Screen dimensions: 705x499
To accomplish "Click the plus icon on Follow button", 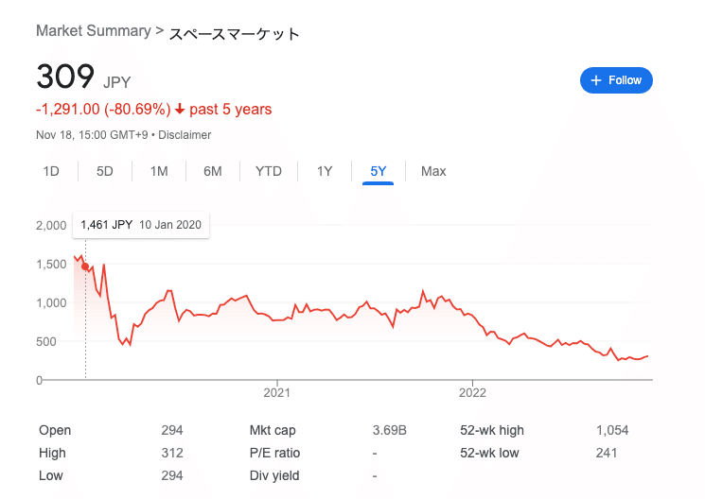I will tap(596, 80).
